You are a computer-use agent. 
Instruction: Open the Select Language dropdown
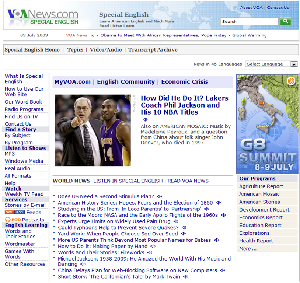(x=271, y=64)
